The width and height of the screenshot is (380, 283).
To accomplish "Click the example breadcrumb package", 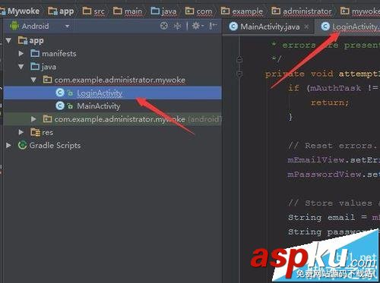I will (242, 11).
